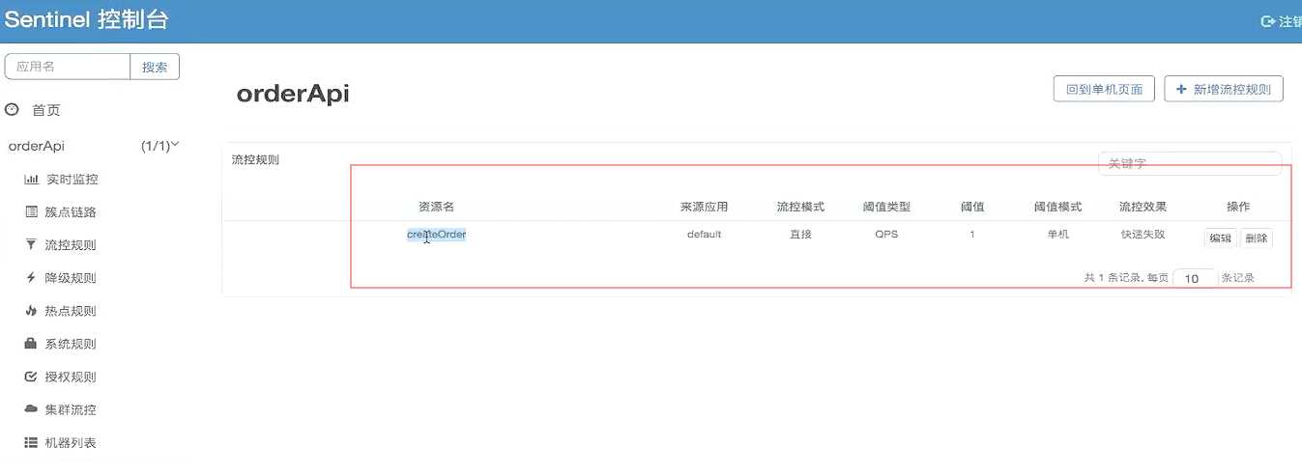Viewport: 1302px width, 476px height.
Task: Click the 阈值模式 column header
Action: (x=1057, y=207)
